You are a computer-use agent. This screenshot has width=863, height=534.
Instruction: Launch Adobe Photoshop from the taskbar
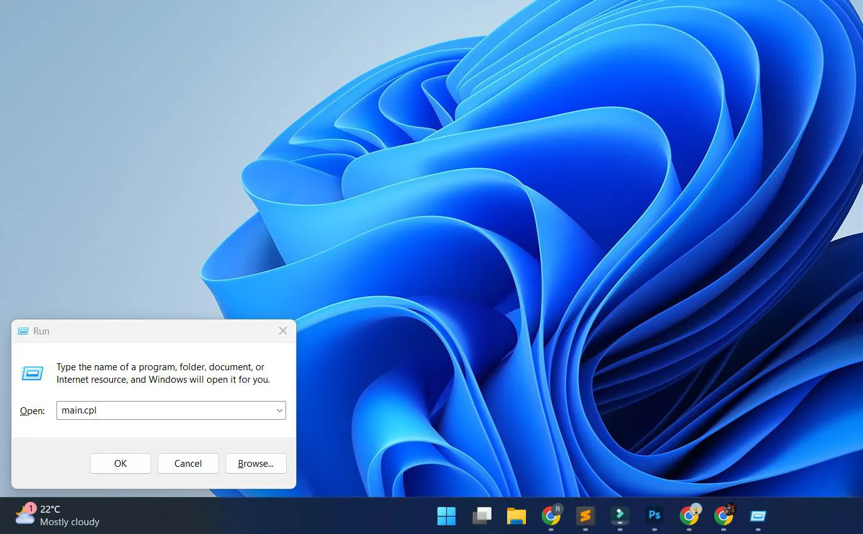tap(654, 516)
